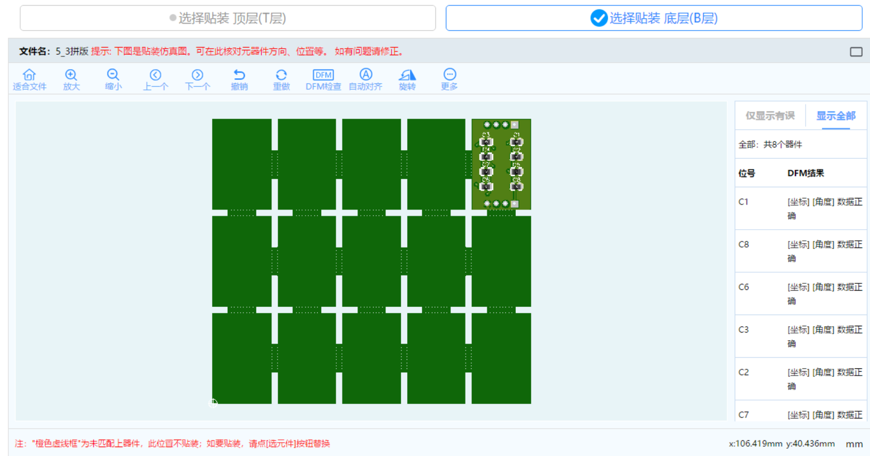Select the 旋转 rotate tool
This screenshot has width=870, height=456.
[407, 79]
